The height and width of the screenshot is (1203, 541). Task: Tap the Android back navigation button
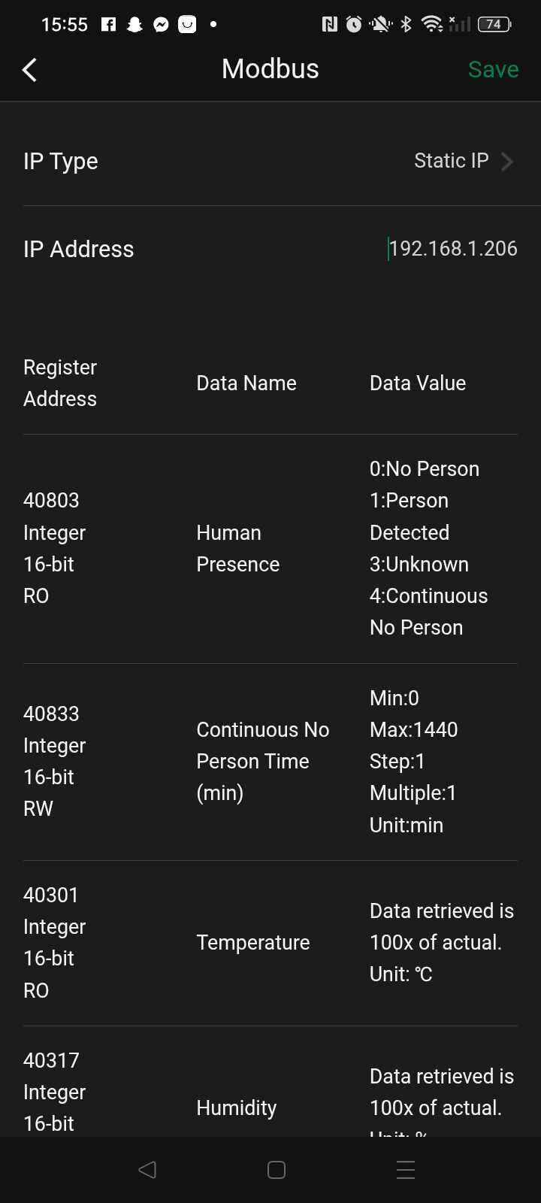[x=147, y=1169]
